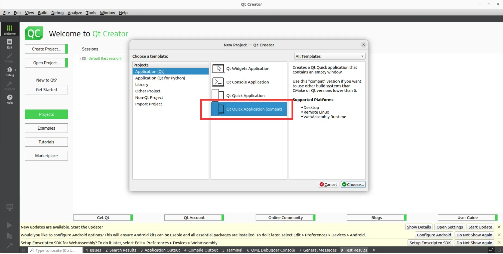Pick the Qt Quick Application template

point(245,96)
